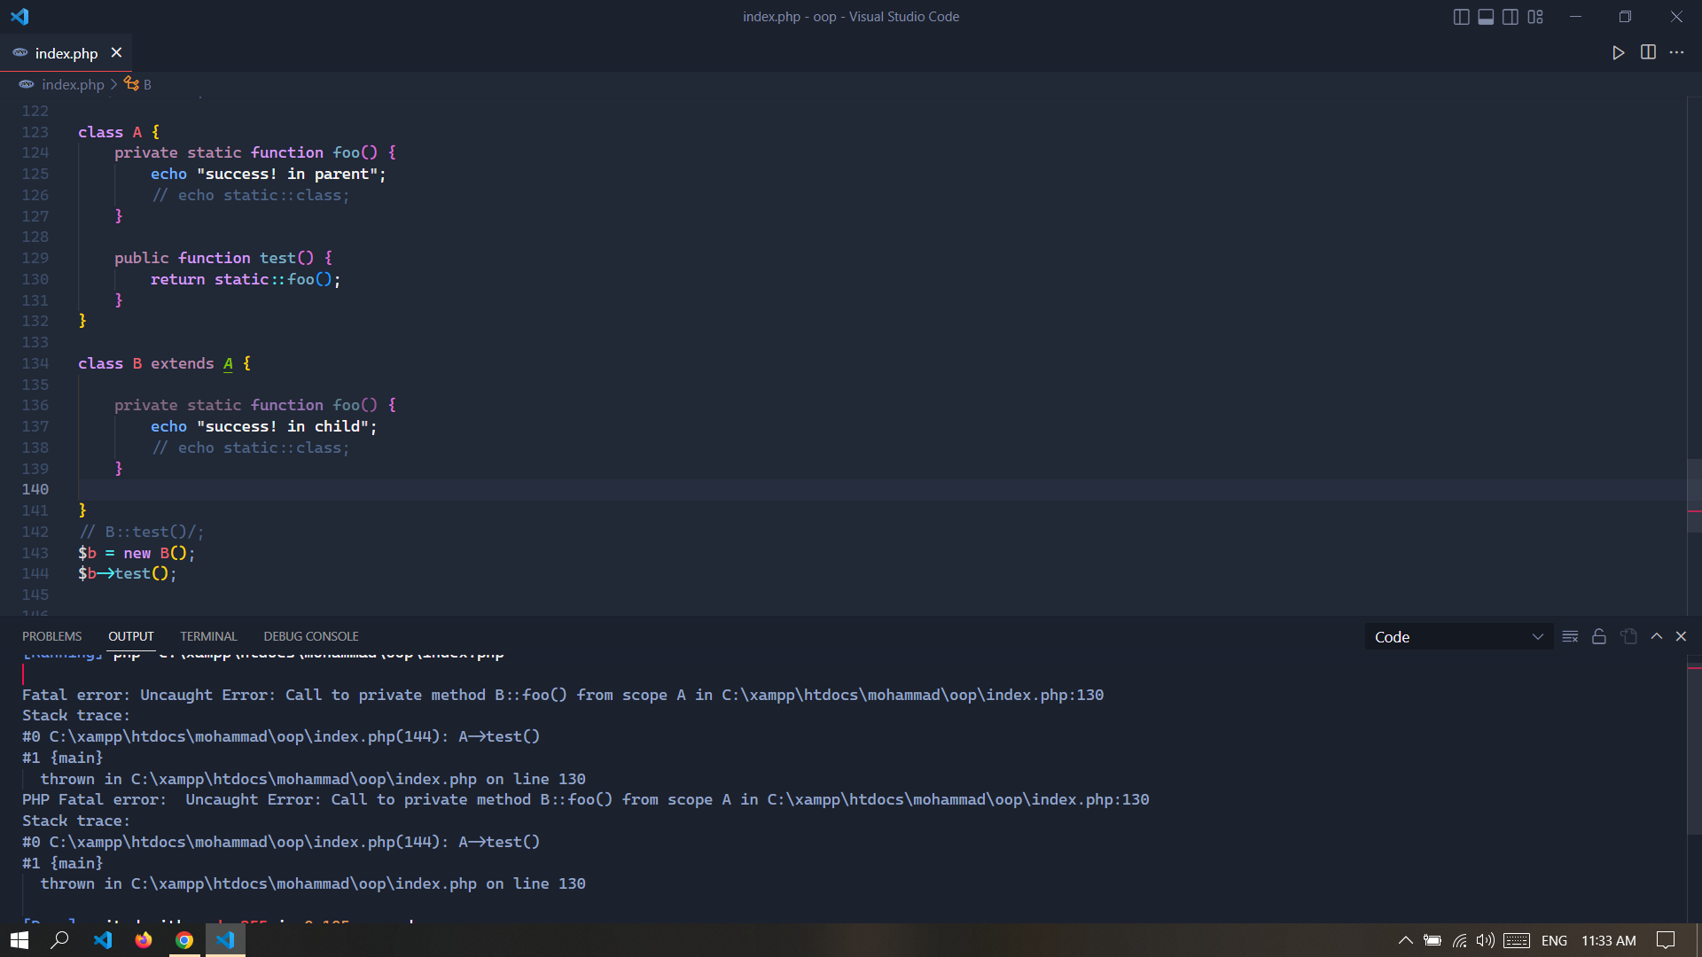1702x957 pixels.
Task: Click the VS Code logo icon in title bar
Action: pos(20,16)
